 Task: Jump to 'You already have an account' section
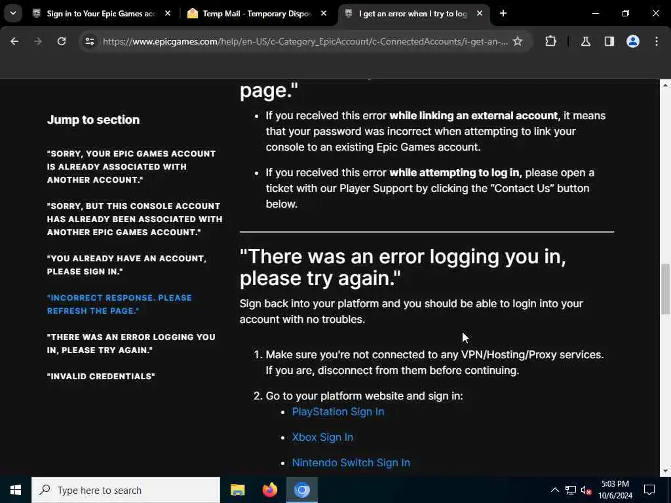point(126,265)
